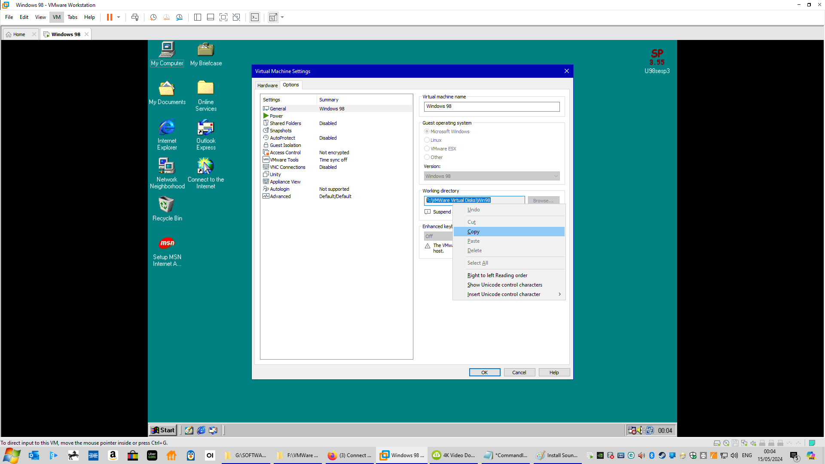Click the orange Suspend VM pause icon

pyautogui.click(x=110, y=17)
